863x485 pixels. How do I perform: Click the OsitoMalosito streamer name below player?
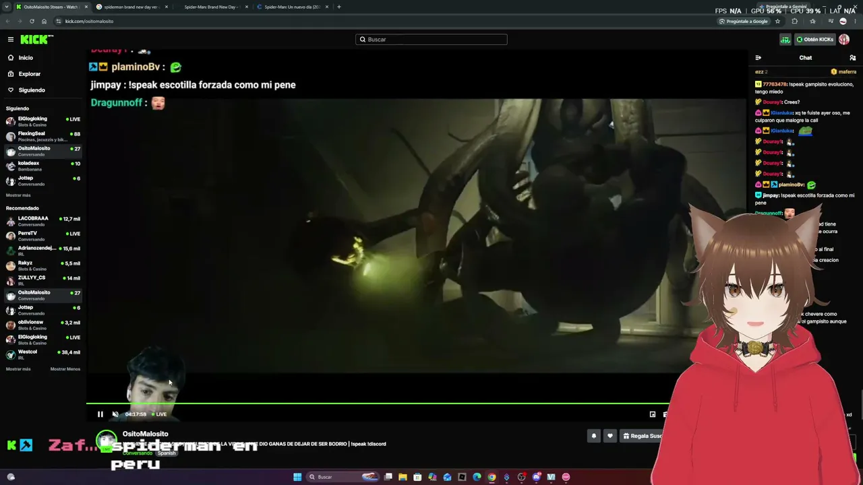tap(146, 434)
